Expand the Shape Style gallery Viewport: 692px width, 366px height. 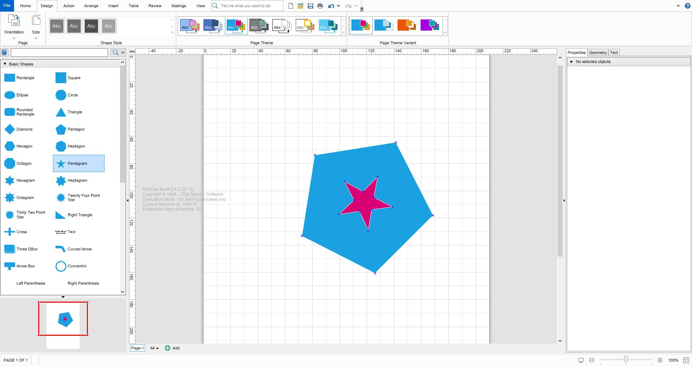[173, 33]
